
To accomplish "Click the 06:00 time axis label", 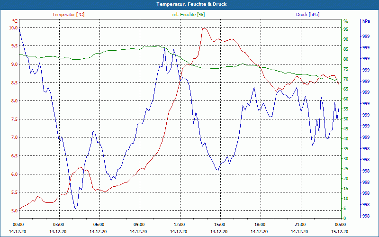I will click(x=99, y=224).
